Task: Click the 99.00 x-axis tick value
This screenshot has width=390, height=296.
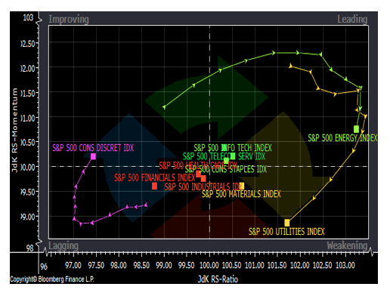Action: pos(164,265)
